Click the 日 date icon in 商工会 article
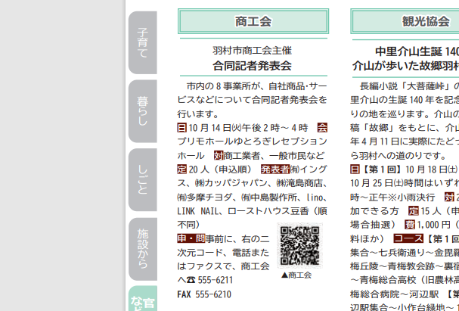Image resolution: width=459 pixels, height=311 pixels. click(x=181, y=127)
